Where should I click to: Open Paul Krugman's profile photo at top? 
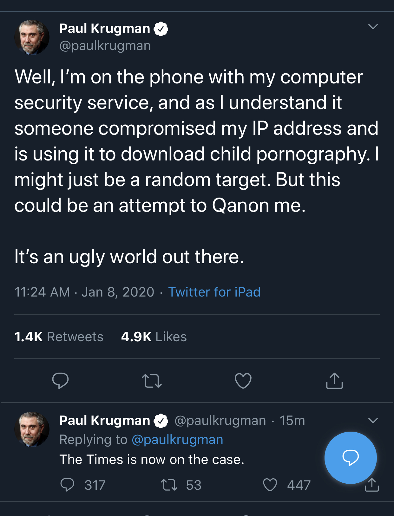coord(32,37)
